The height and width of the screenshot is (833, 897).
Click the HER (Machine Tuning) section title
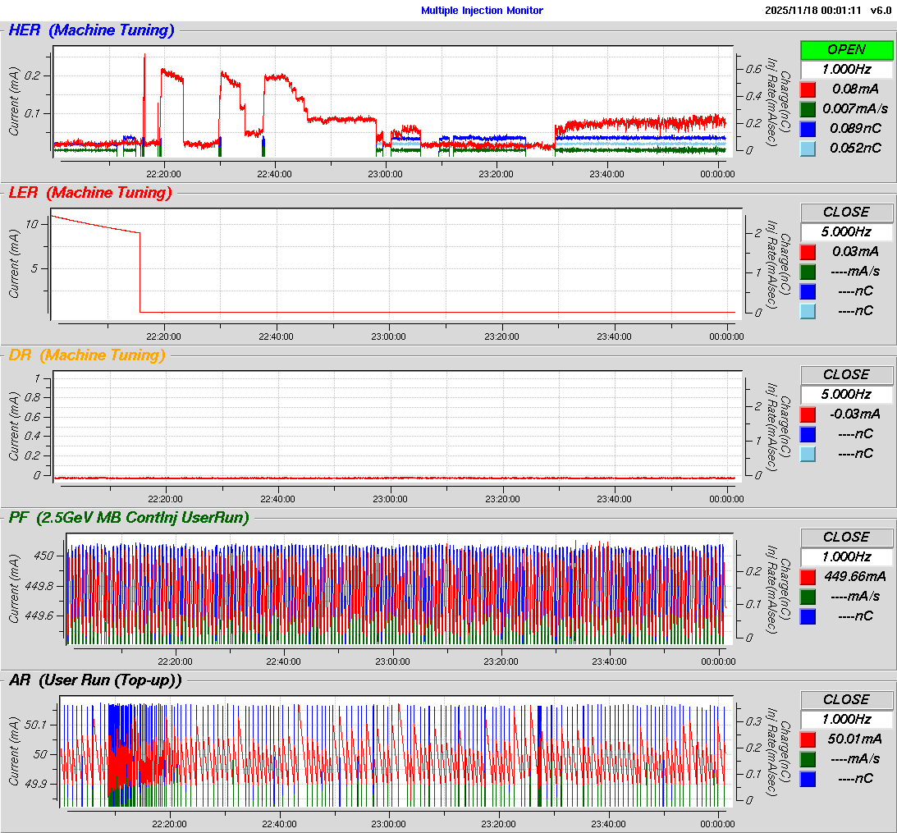pyautogui.click(x=91, y=30)
